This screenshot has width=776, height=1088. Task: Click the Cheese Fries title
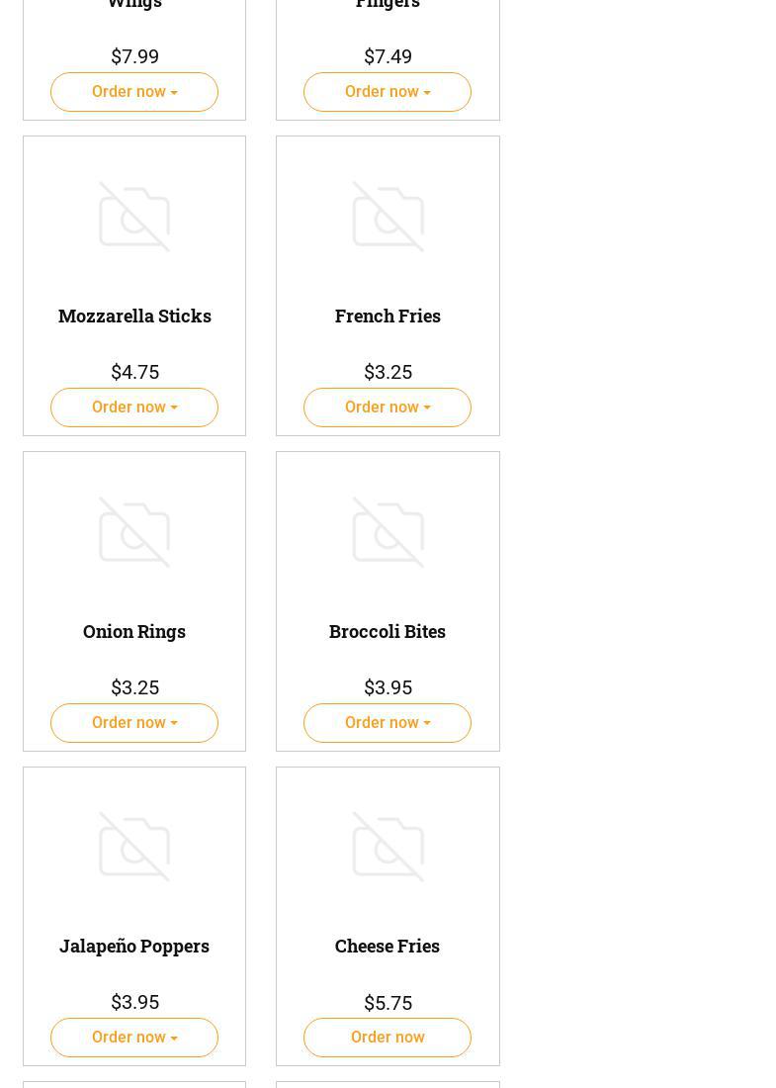388,946
